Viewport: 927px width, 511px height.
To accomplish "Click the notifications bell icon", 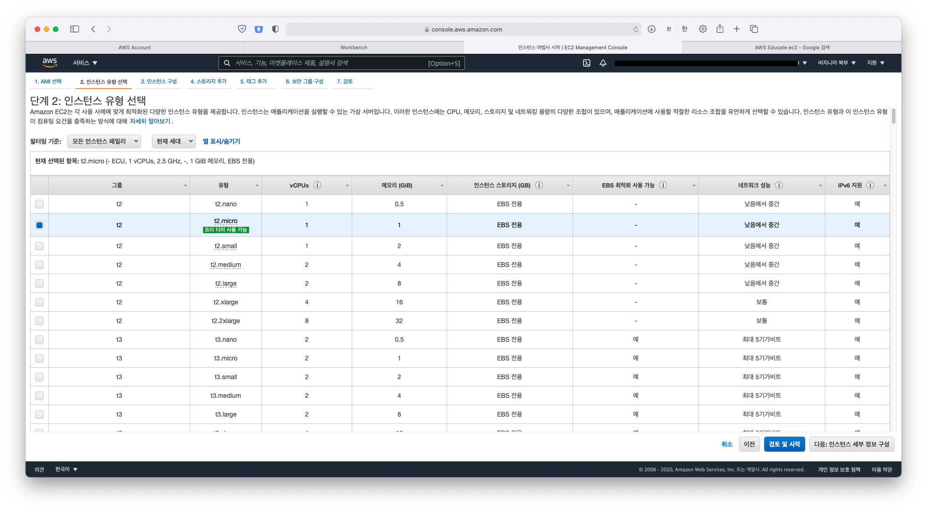I will pyautogui.click(x=603, y=63).
